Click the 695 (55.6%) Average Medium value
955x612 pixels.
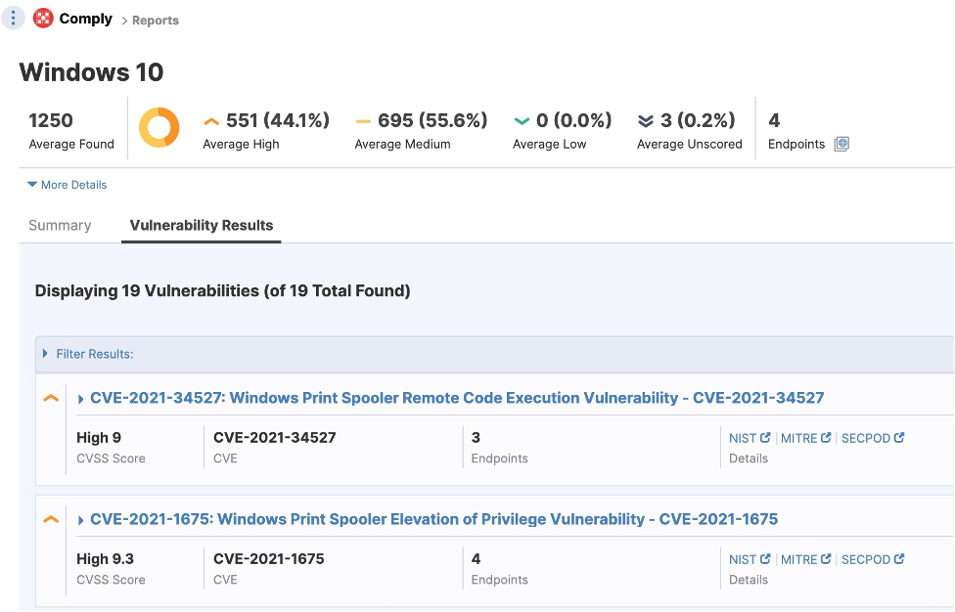coord(432,120)
